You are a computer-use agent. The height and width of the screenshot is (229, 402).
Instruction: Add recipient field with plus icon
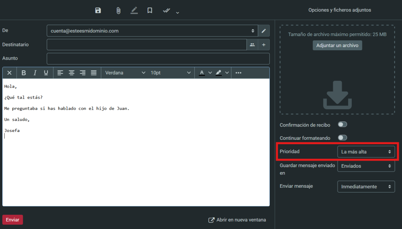(x=264, y=45)
